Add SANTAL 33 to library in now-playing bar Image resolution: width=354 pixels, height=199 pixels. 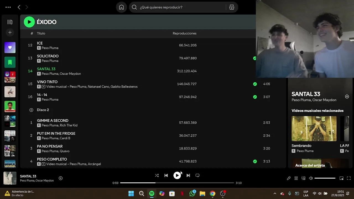(x=61, y=178)
